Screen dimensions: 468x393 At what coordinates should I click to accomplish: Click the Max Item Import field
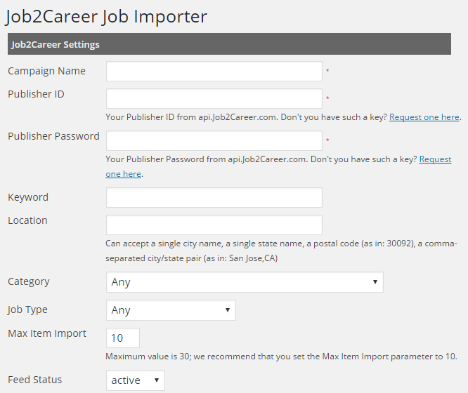[123, 338]
